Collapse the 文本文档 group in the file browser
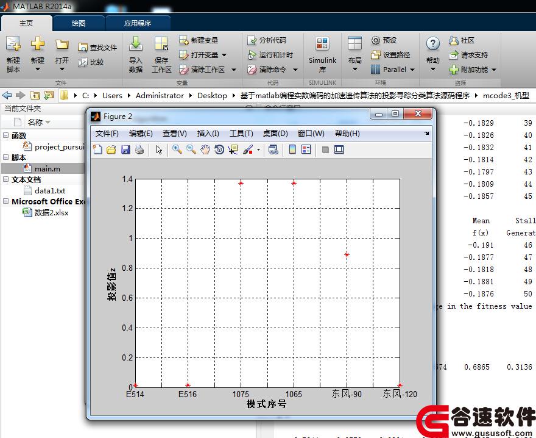Screen dimensions: 536x438 tap(5, 179)
